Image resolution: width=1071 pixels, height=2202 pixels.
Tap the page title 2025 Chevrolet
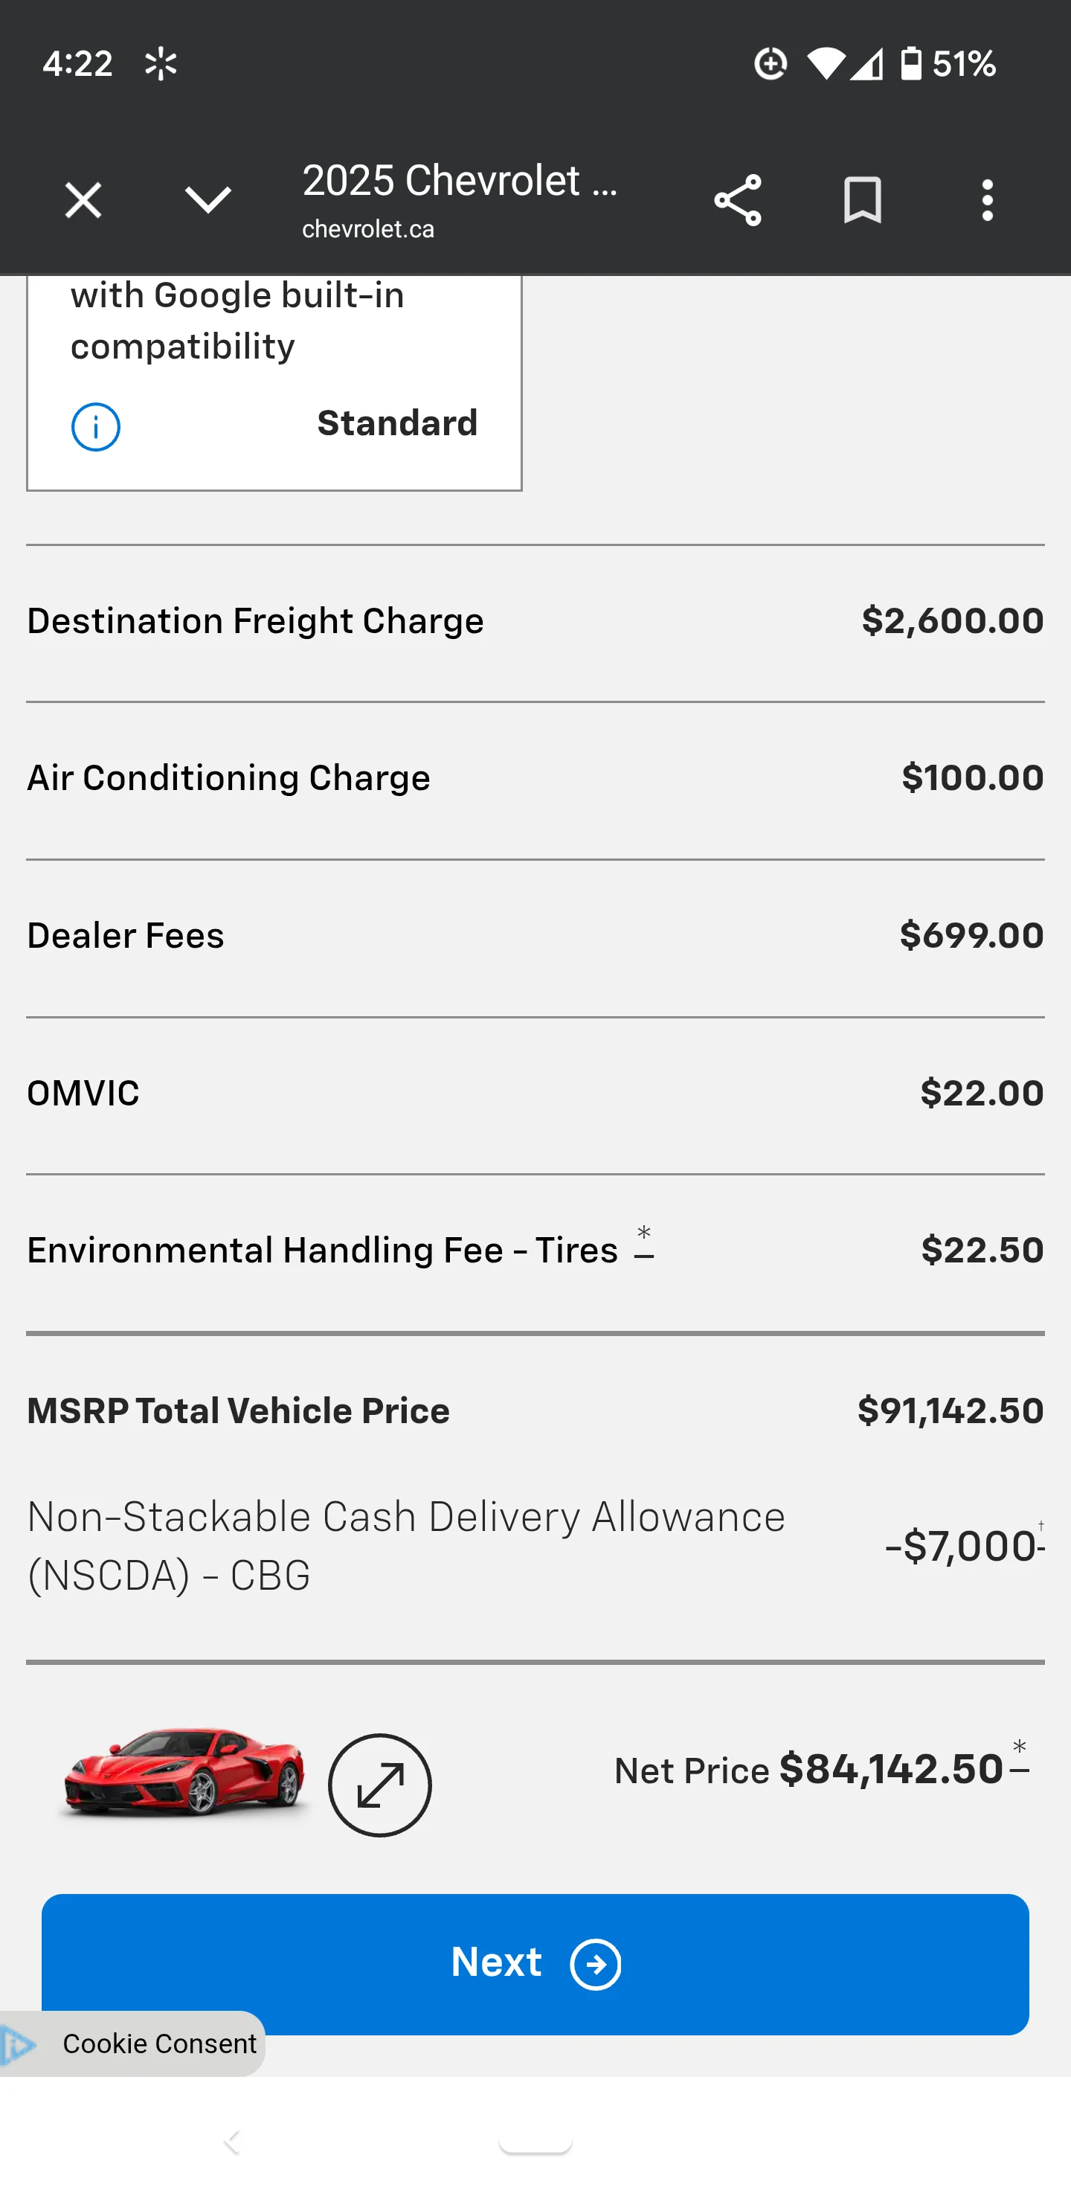(x=460, y=182)
